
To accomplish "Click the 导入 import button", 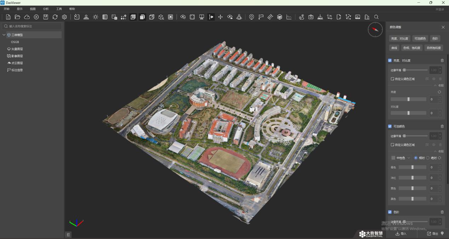I will click(x=401, y=234).
